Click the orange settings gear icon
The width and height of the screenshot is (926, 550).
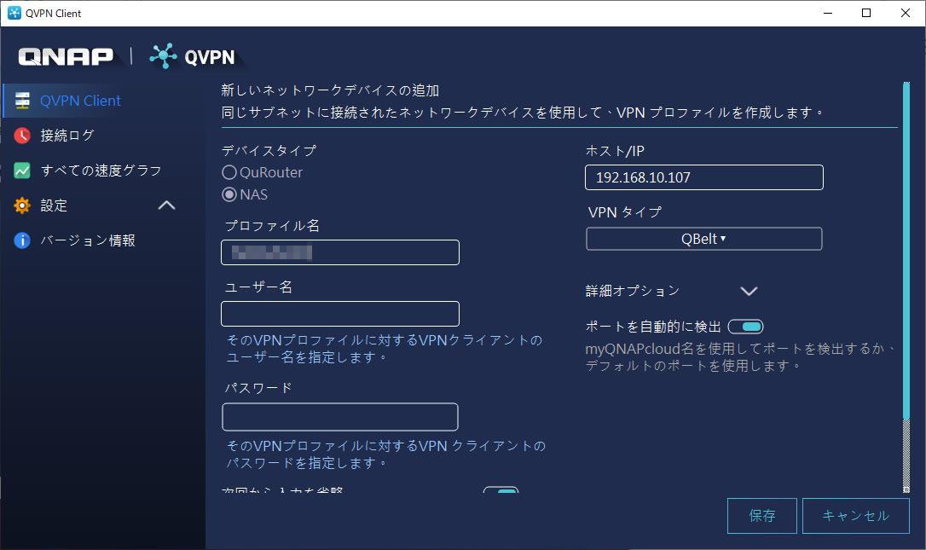click(23, 206)
